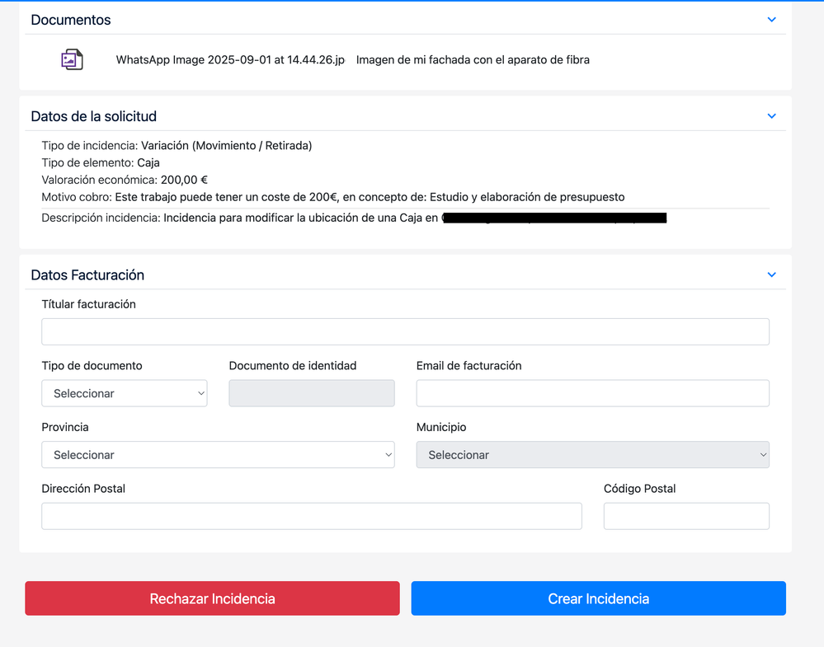Image resolution: width=824 pixels, height=647 pixels.
Task: Click the Documentos section title
Action: (x=71, y=20)
